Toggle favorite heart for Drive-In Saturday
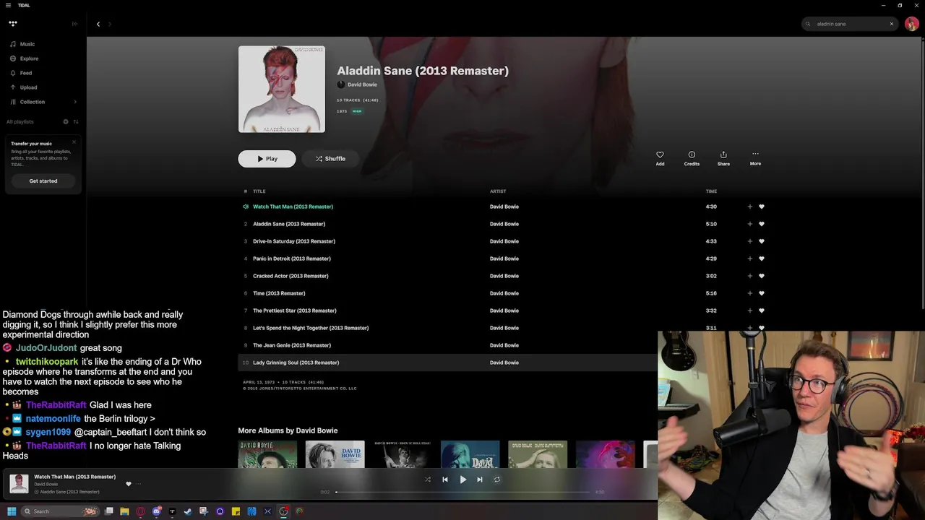This screenshot has height=520, width=925. pyautogui.click(x=762, y=241)
